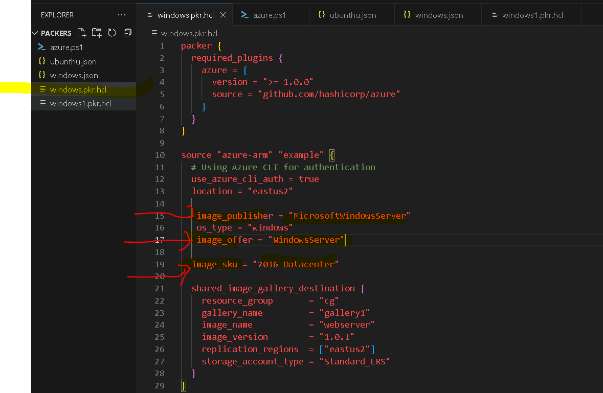This screenshot has height=393, width=603.
Task: Click "WindowsServer" image offer value
Action: click(x=306, y=240)
